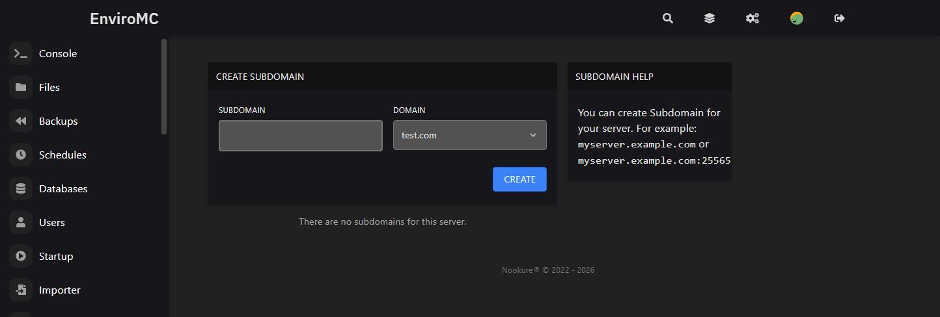Go to Users page
Image resolution: width=940 pixels, height=317 pixels.
click(52, 222)
